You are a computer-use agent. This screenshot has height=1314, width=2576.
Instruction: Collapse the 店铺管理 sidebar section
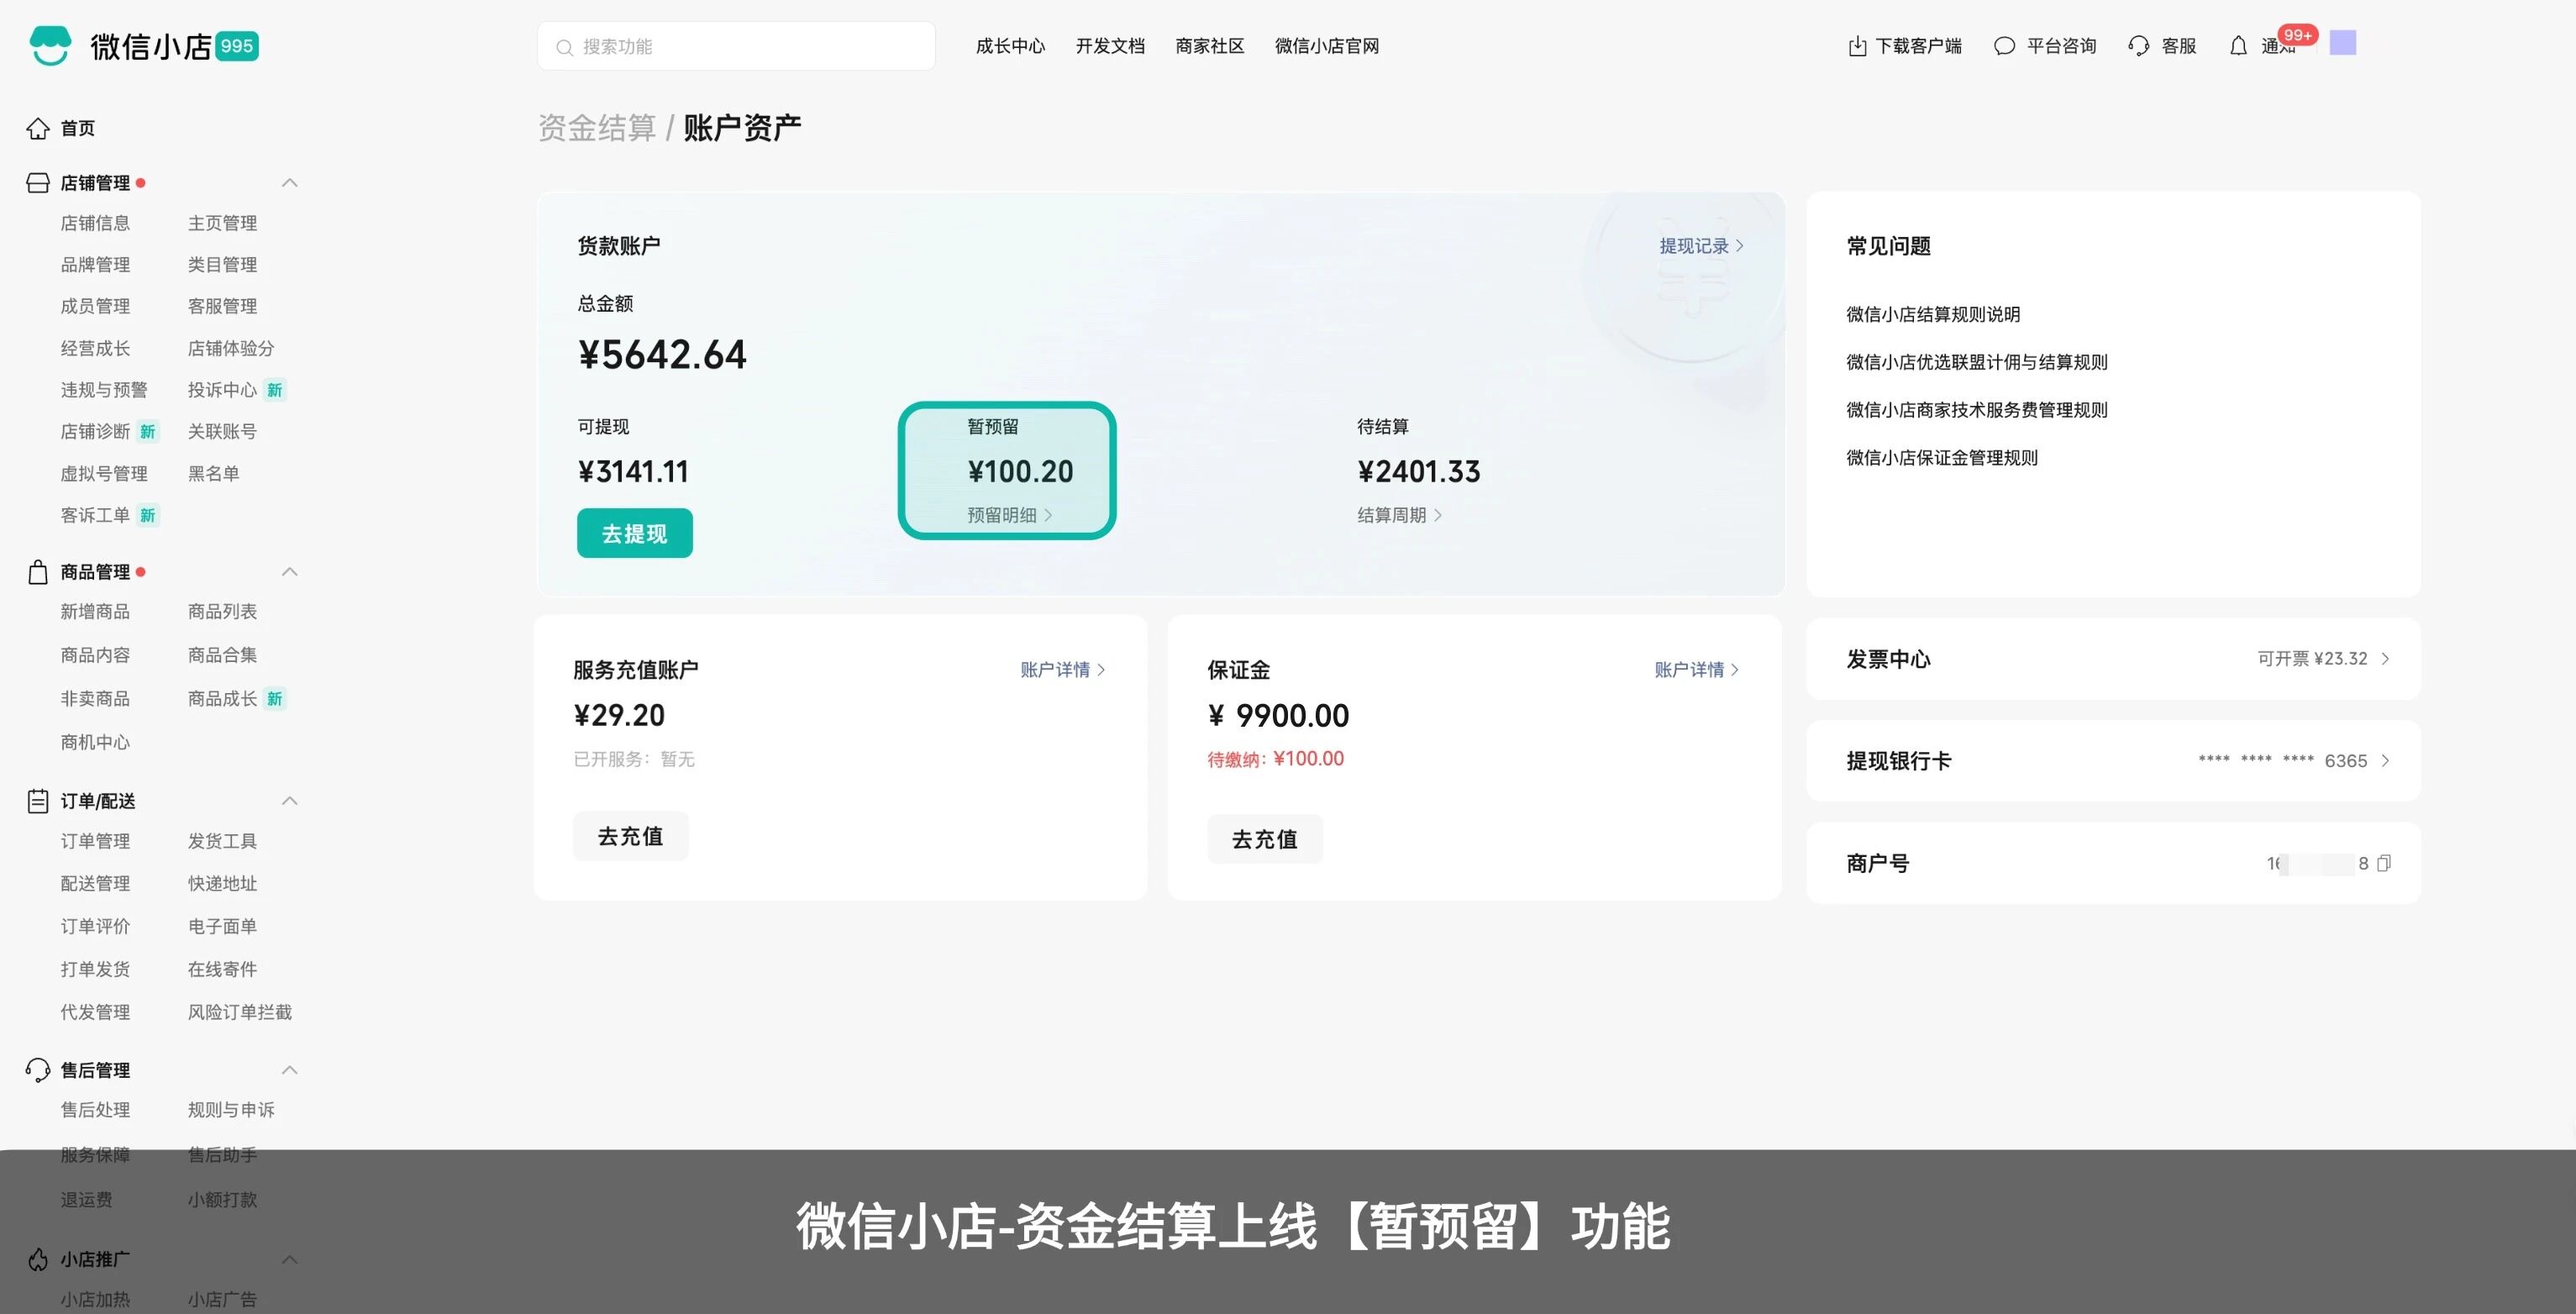pyautogui.click(x=290, y=183)
